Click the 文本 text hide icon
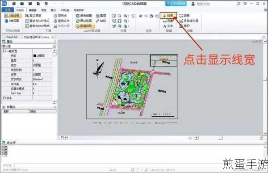Screen dimensions: 268x173 tap(168, 26)
